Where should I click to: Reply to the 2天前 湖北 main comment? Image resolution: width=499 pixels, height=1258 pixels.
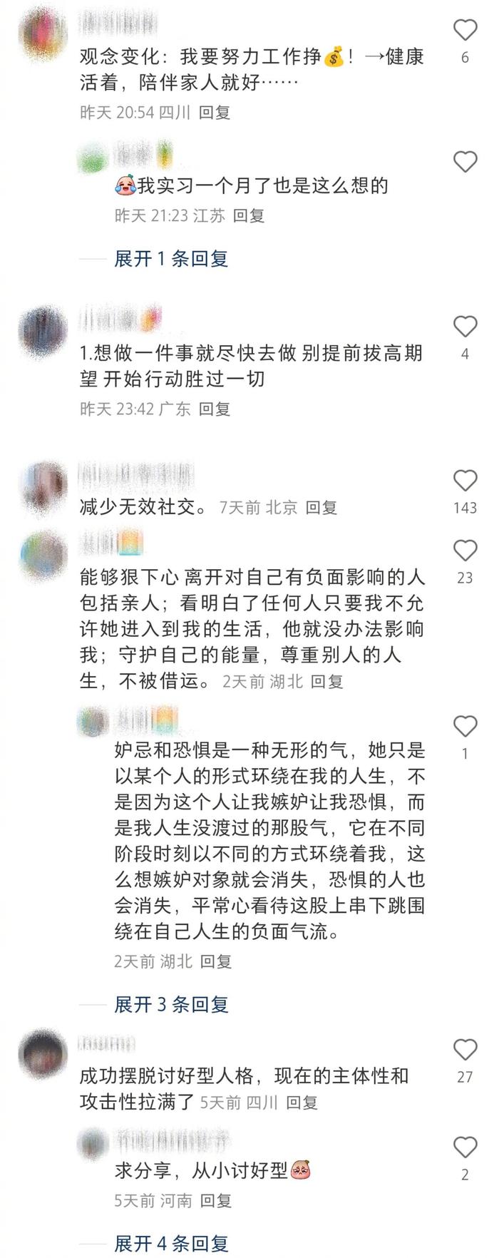click(x=327, y=681)
